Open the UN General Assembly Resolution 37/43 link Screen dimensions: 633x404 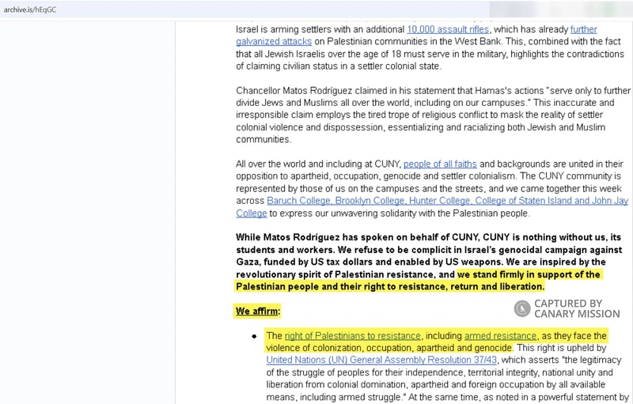(x=381, y=360)
